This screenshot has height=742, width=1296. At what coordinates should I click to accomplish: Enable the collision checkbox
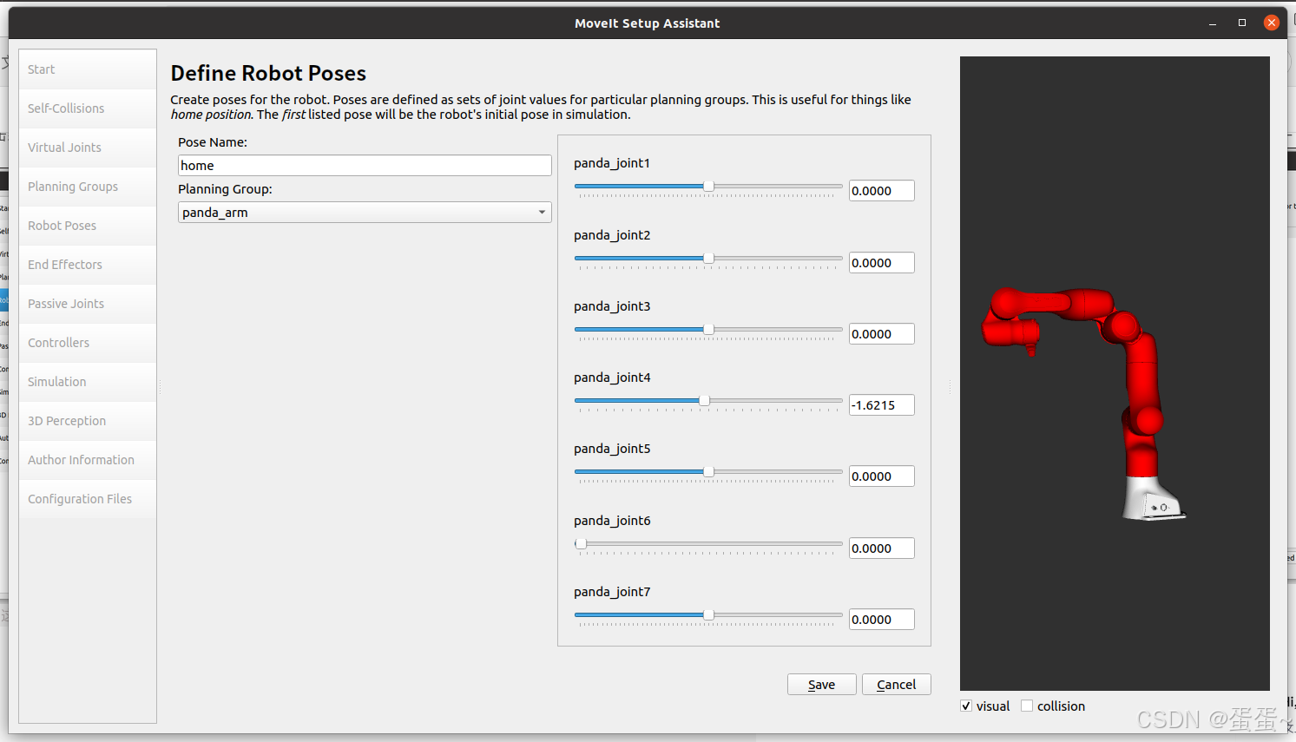1027,706
